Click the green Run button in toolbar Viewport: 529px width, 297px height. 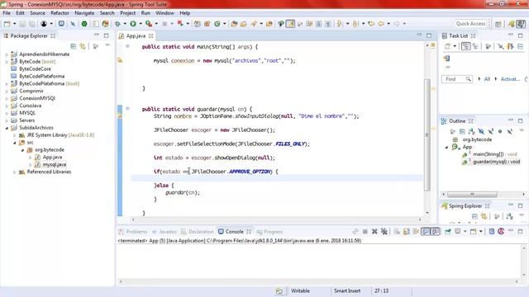pos(133,24)
